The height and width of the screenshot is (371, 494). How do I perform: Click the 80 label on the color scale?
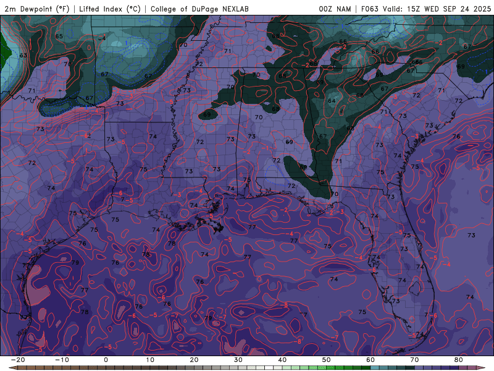click(x=459, y=360)
